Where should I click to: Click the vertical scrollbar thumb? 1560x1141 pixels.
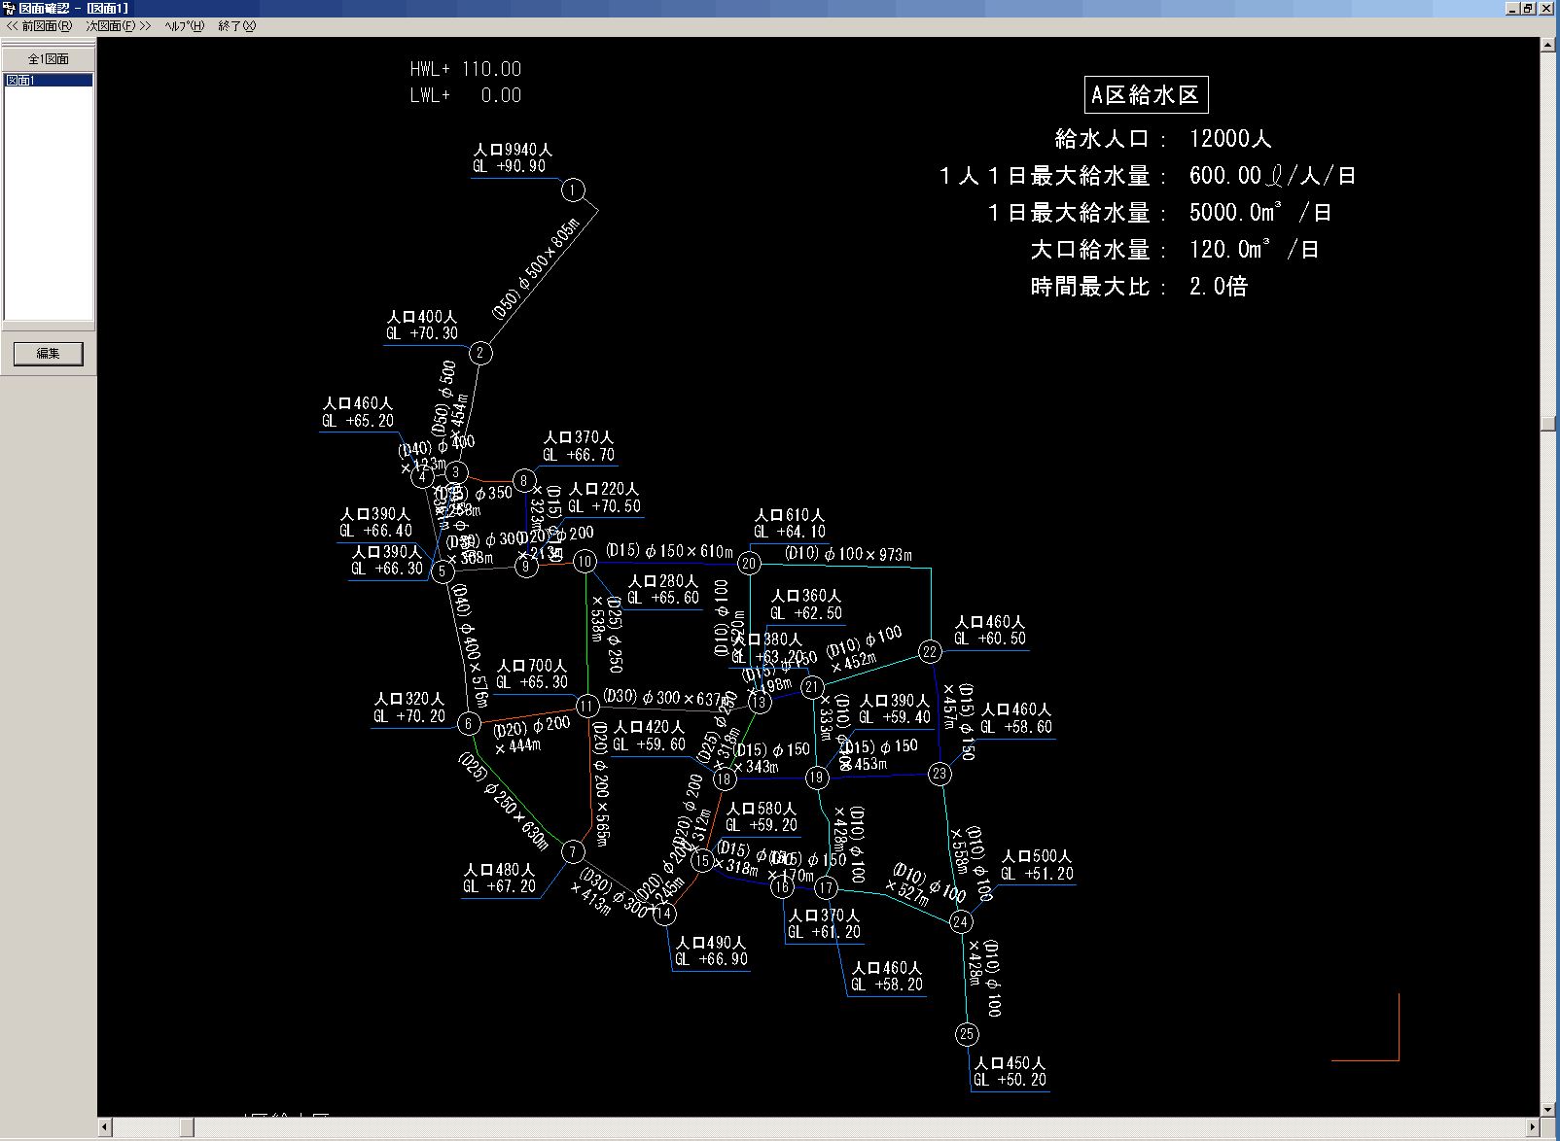coord(1548,424)
